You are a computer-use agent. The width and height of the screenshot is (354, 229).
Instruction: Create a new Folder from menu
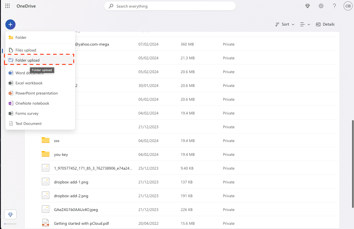pyautogui.click(x=40, y=37)
